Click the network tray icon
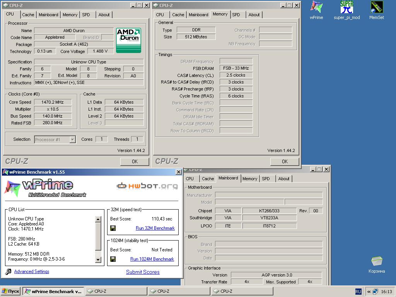 tap(375, 292)
